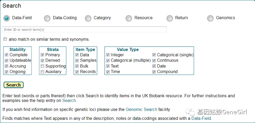Screen dimensions: 255x123
Task: Choose the Category radio button
Action: (88, 18)
